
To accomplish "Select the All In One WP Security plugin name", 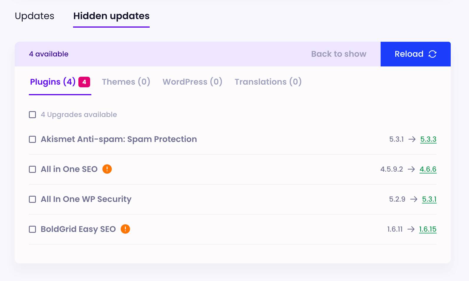I will point(86,199).
